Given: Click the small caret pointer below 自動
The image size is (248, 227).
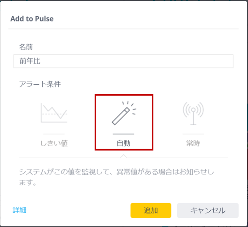Looking at the screenshot, I should point(124,156).
